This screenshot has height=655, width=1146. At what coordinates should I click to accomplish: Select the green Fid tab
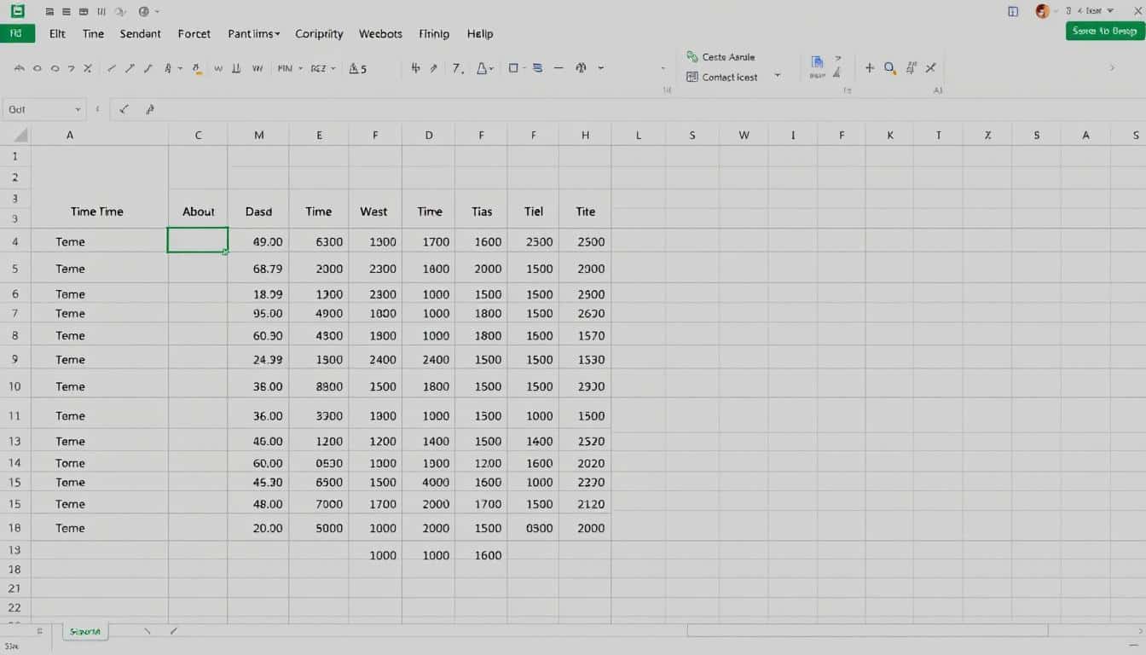point(17,33)
